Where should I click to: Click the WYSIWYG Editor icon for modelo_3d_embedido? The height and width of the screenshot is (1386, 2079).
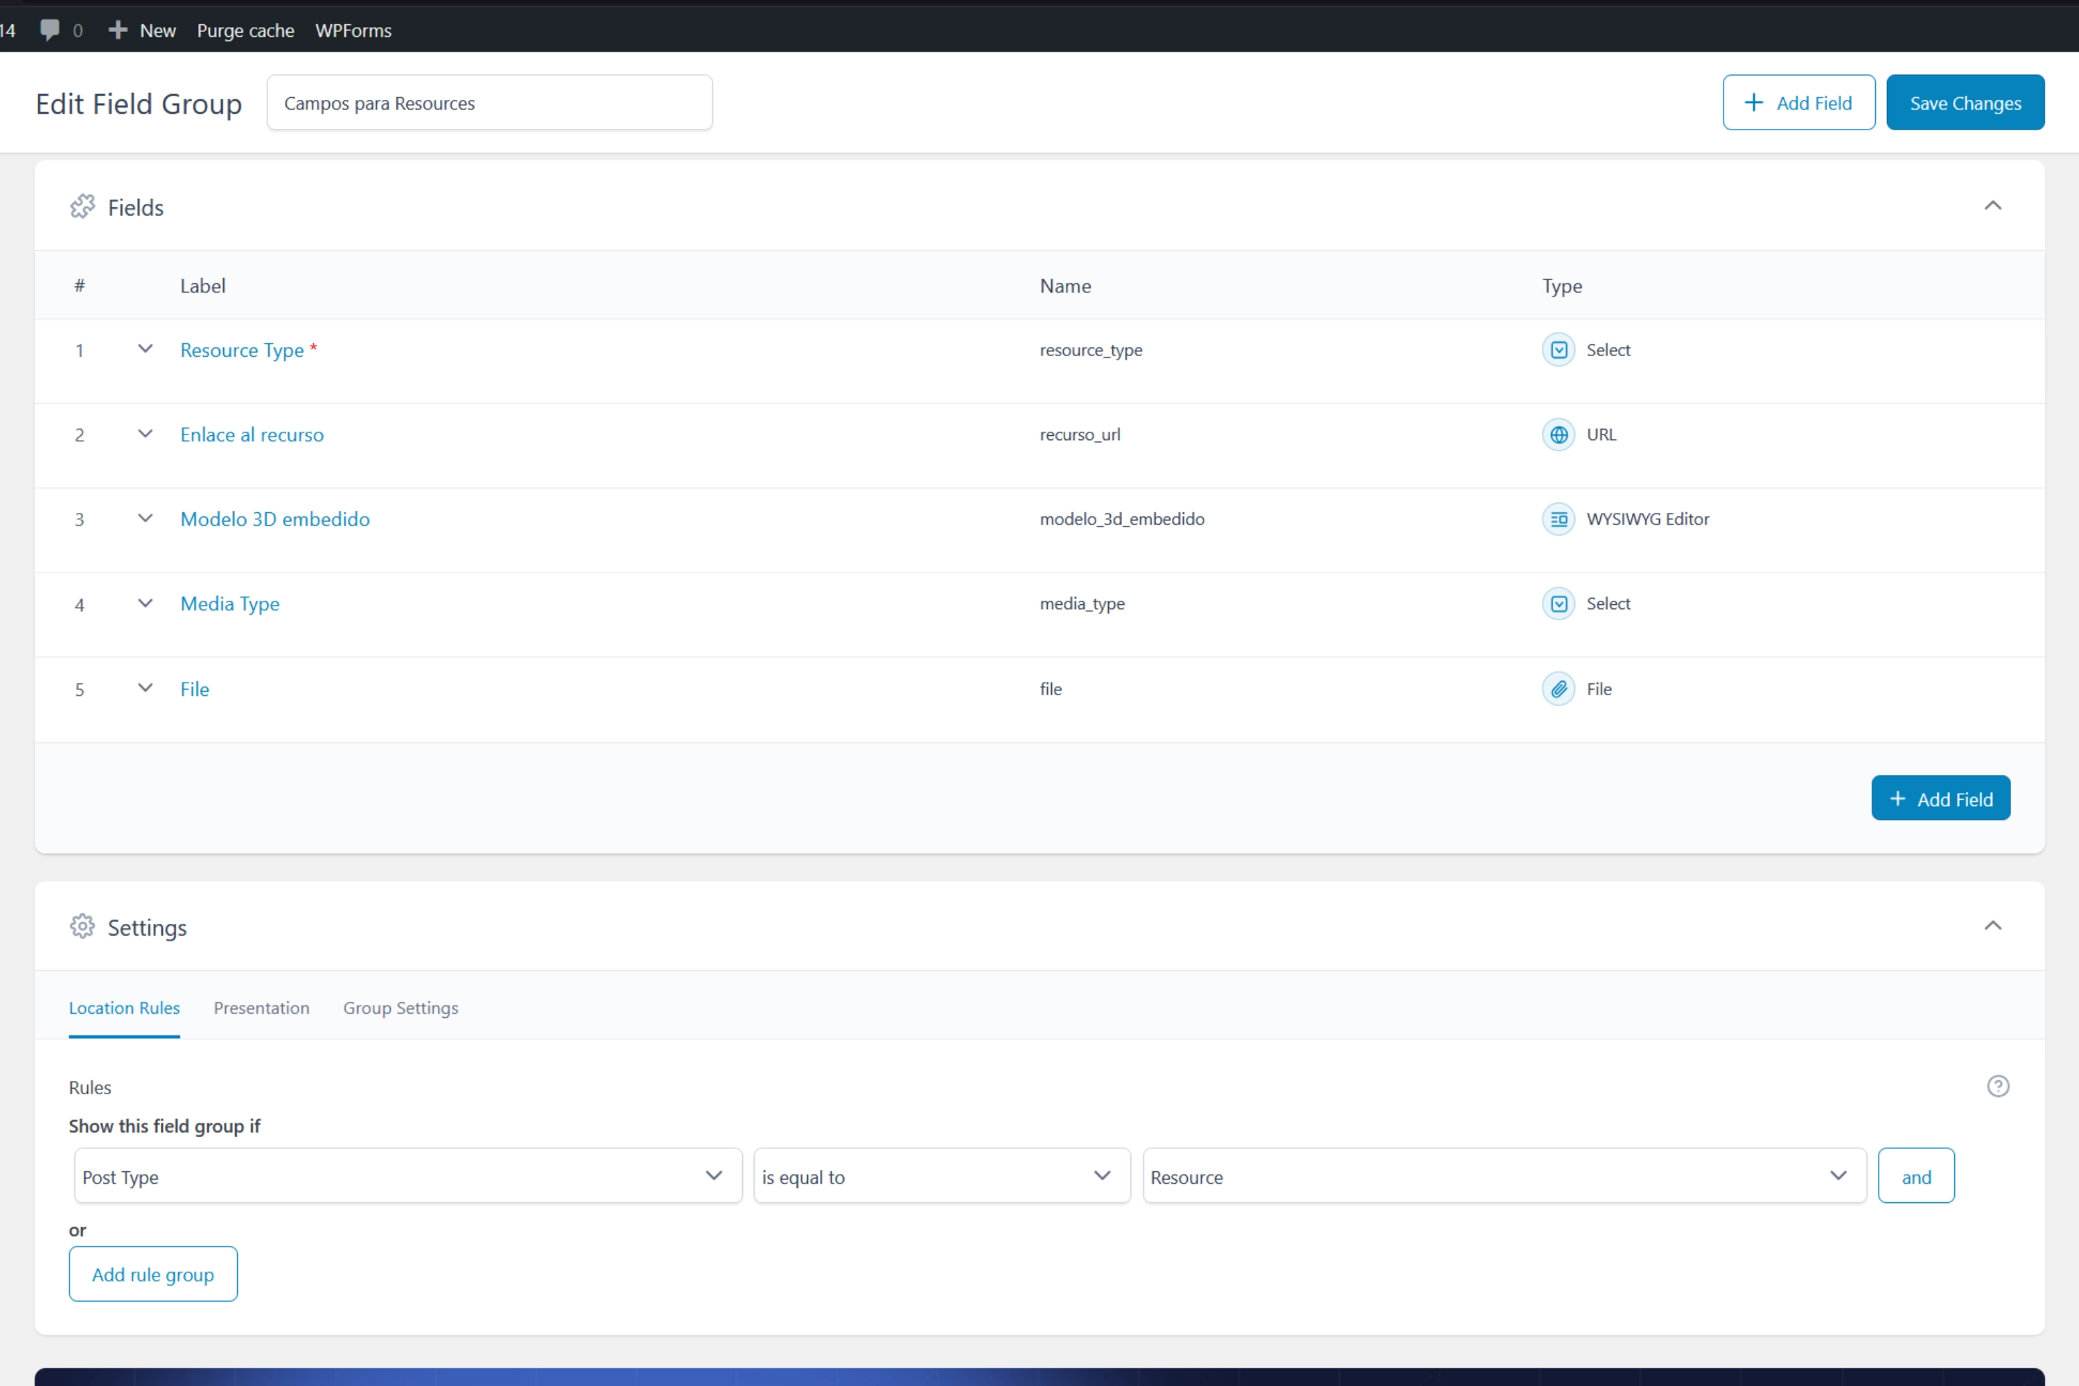pyautogui.click(x=1559, y=519)
